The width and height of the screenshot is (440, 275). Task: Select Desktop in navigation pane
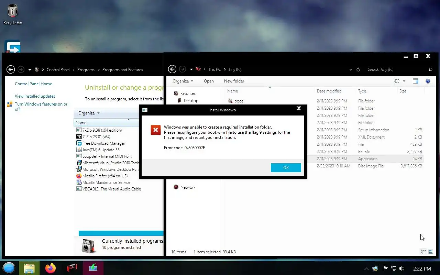[x=191, y=101]
